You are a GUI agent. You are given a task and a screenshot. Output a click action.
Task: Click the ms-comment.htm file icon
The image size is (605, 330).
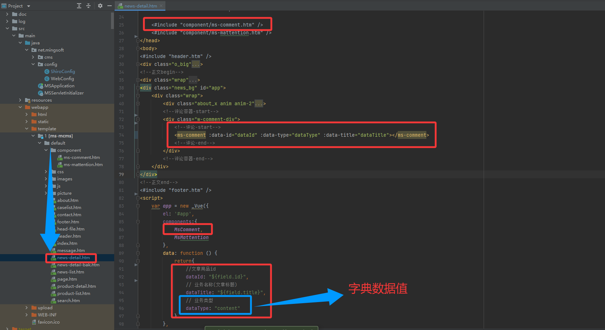60,157
